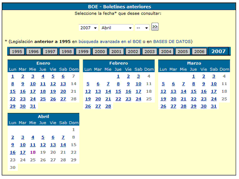Viewport: 239px width, 179px height.
Task: Switch to the 2000 year tab
Action: pyautogui.click(x=100, y=51)
